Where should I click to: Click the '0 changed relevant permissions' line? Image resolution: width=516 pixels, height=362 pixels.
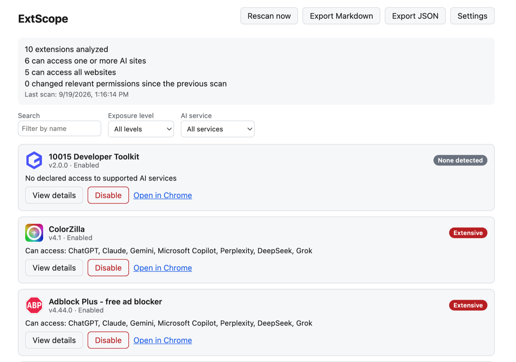[x=126, y=84]
